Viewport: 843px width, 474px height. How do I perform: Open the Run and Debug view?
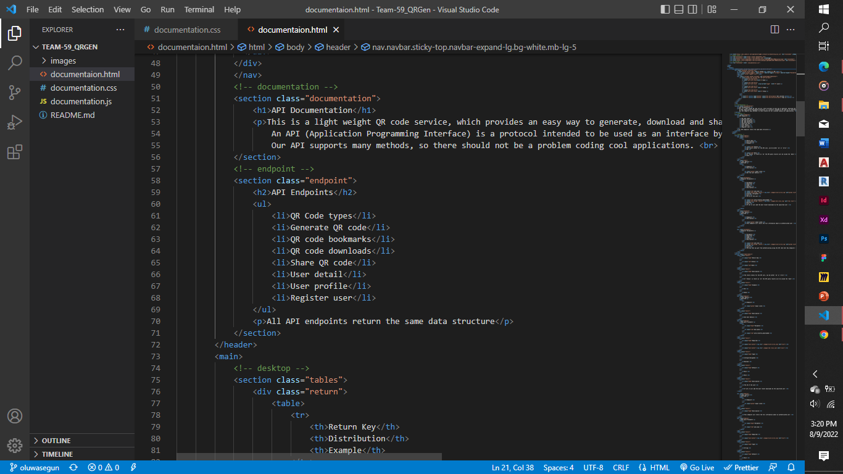click(15, 122)
